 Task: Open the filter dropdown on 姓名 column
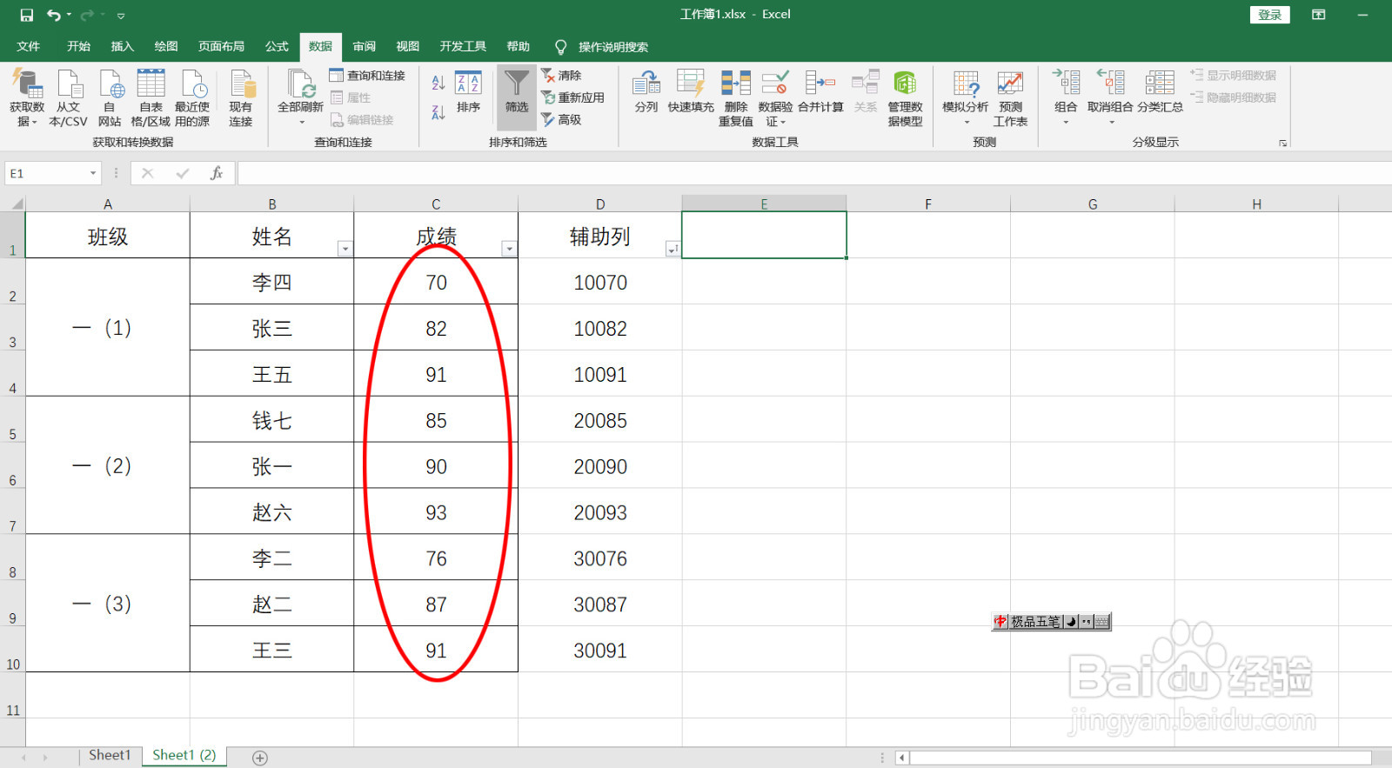click(x=345, y=249)
